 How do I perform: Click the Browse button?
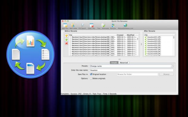(x=166, y=74)
